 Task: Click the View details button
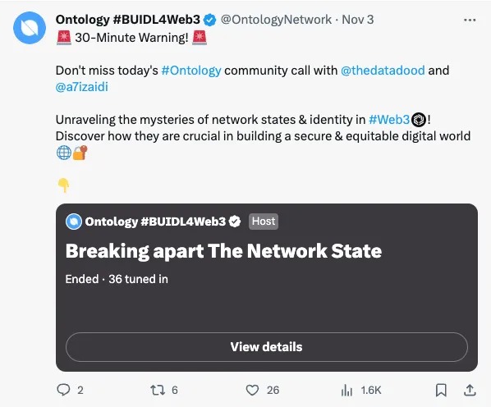tap(267, 347)
